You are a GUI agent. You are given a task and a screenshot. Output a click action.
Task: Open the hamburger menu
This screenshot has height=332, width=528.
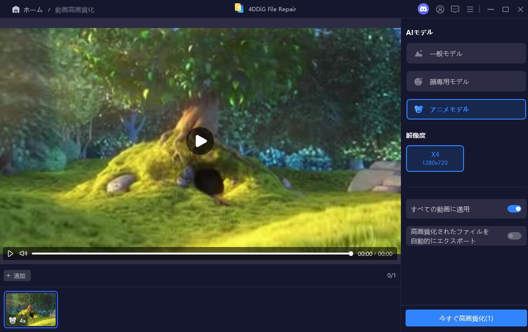pyautogui.click(x=470, y=9)
